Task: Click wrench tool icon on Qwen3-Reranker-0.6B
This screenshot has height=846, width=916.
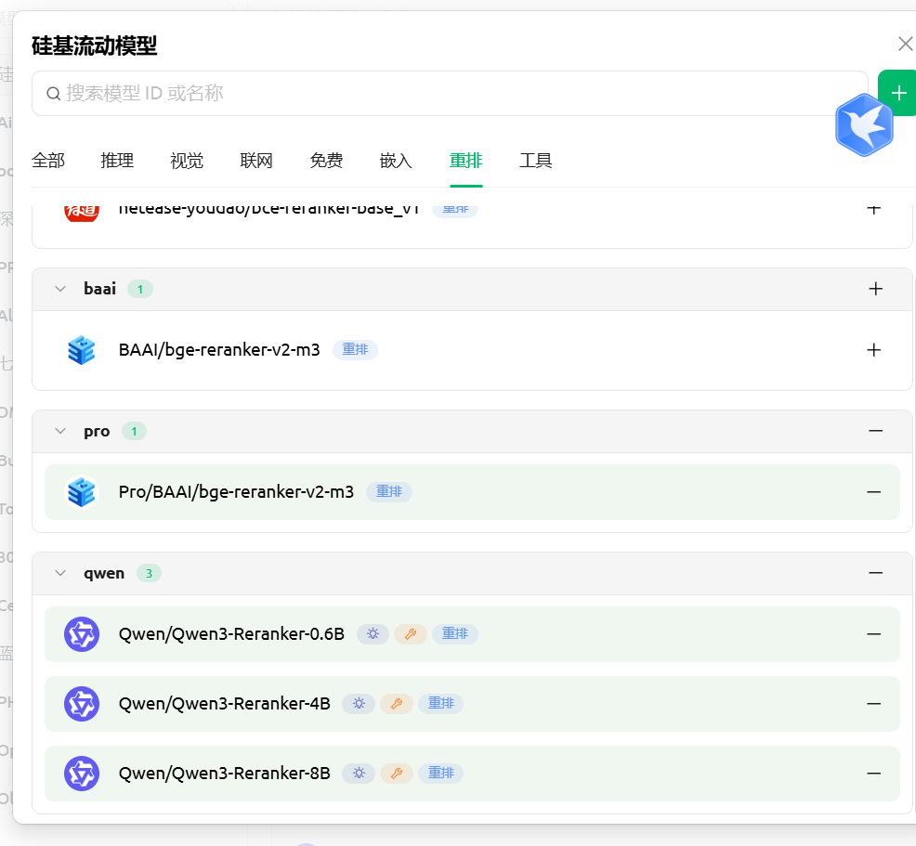Action: click(410, 634)
